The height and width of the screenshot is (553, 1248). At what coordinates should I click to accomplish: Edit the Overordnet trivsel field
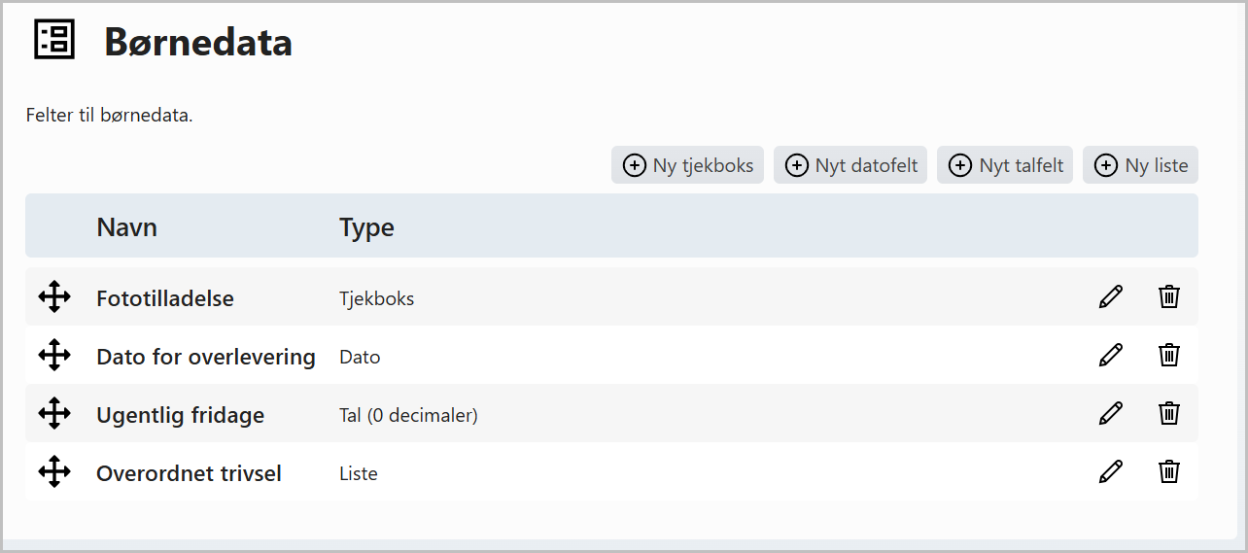point(1110,471)
